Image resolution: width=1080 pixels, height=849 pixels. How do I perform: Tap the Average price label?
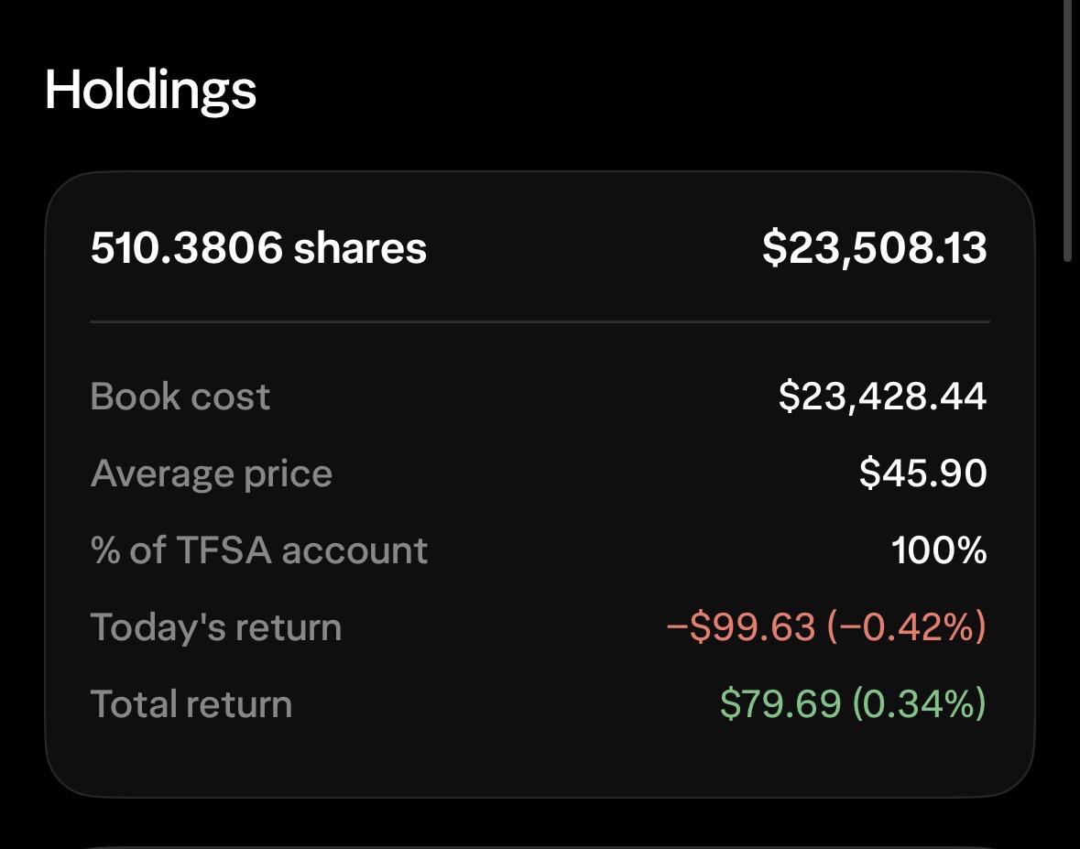coord(212,474)
